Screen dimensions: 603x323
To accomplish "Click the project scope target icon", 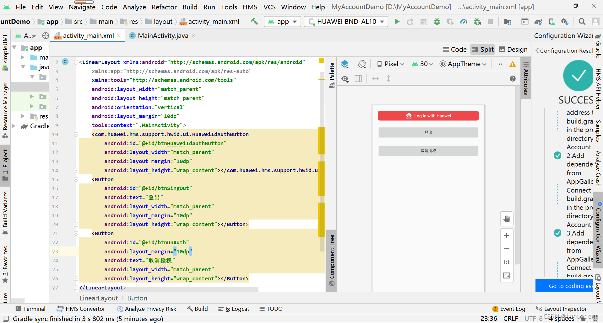I will [x=46, y=36].
